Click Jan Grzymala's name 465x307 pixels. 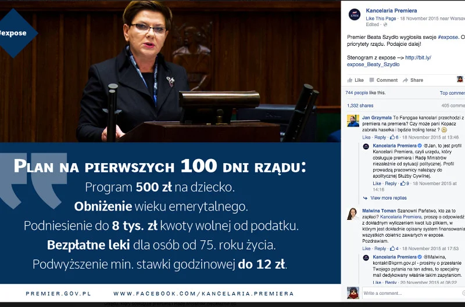pos(377,118)
